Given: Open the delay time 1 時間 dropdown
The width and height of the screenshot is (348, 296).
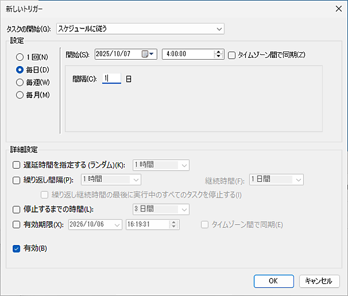Looking at the screenshot, I should coord(161,165).
